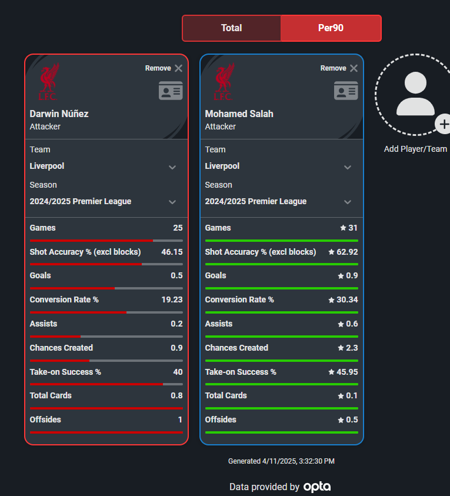
Task: Expand Team dropdown on Mohamed Salah card
Action: pyautogui.click(x=348, y=167)
